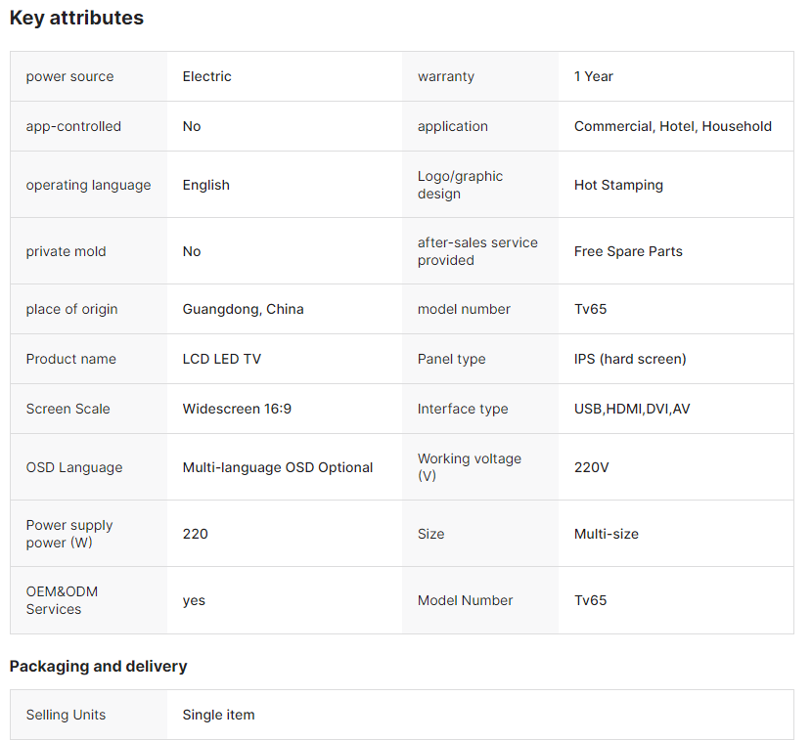Click the Multi-size value
This screenshot has height=741, width=812.
pyautogui.click(x=607, y=534)
